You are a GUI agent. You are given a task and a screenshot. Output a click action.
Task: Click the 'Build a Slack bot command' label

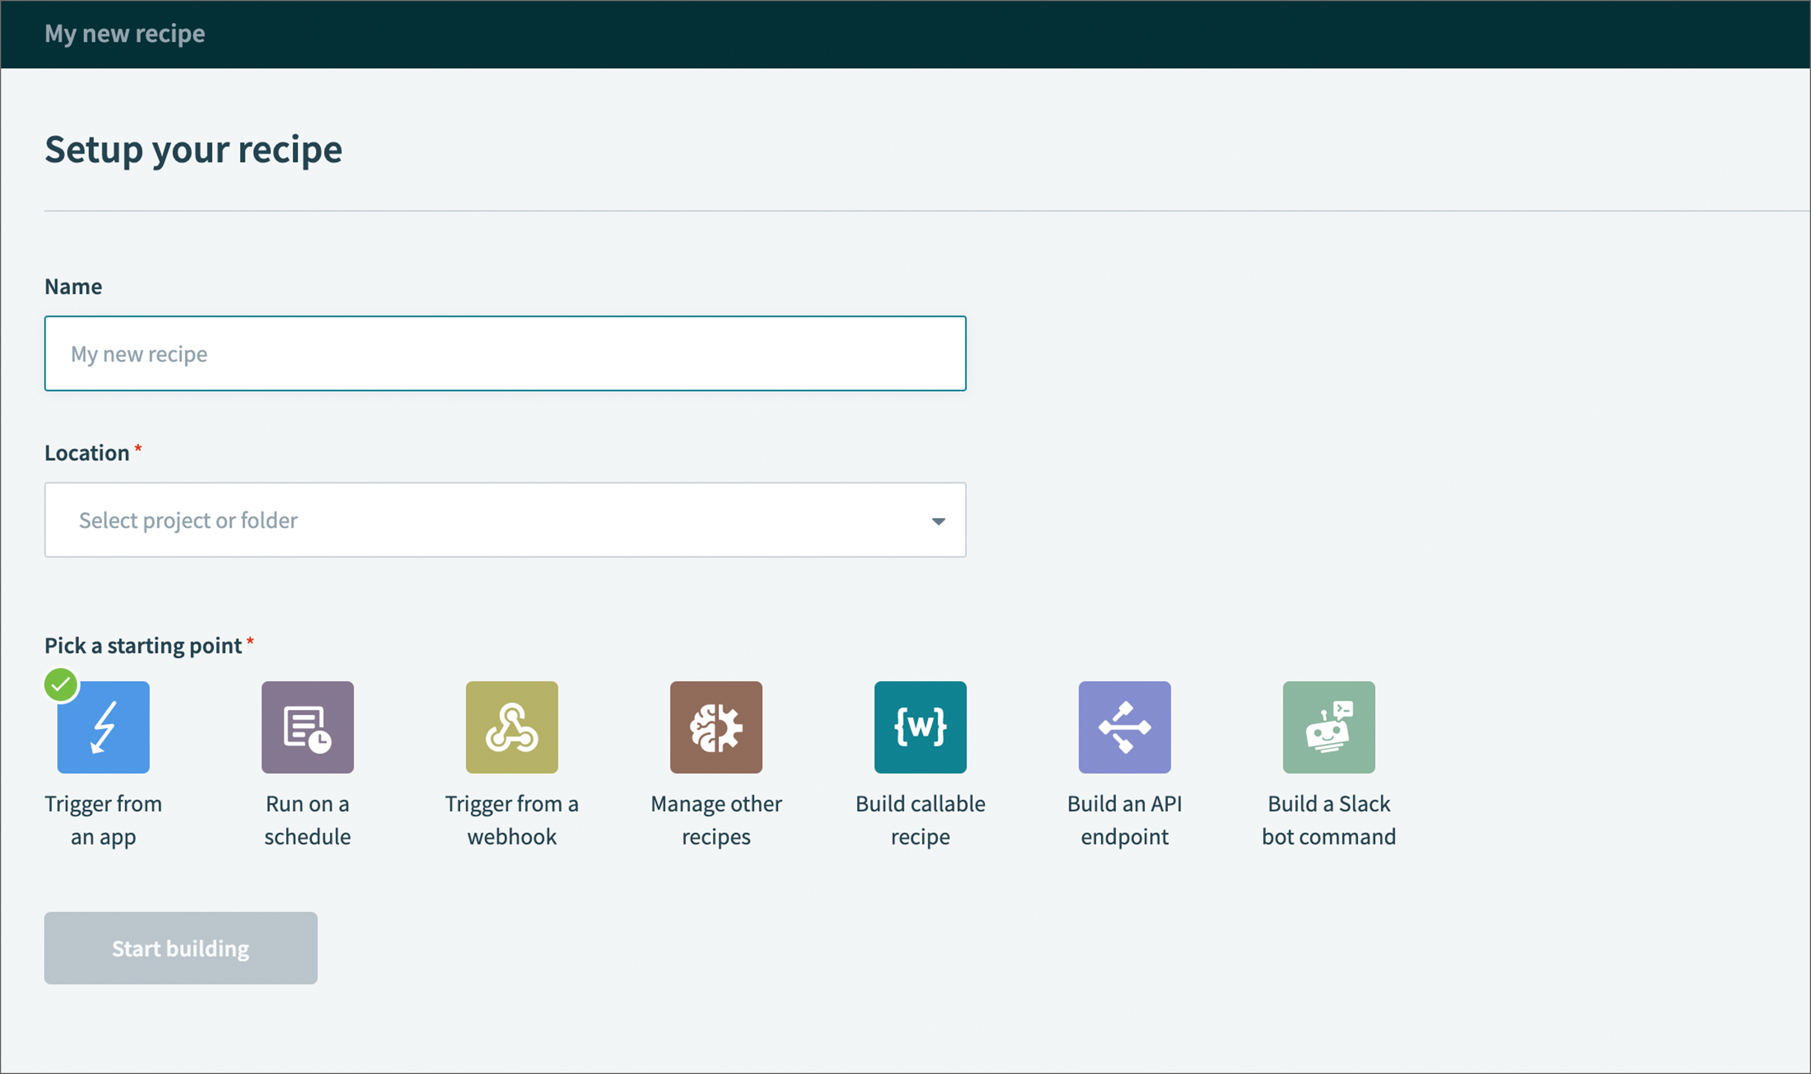pos(1328,820)
